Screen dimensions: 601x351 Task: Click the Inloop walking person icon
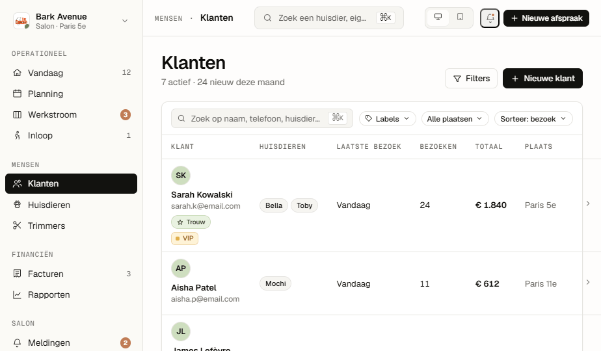pos(18,135)
